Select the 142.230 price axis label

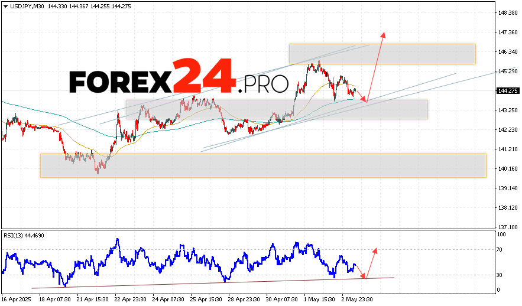(508, 130)
